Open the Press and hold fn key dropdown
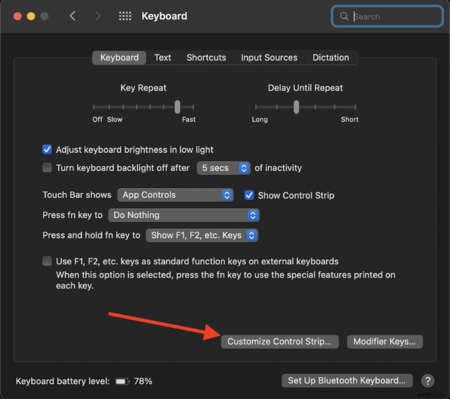Viewport: 450px width, 399px height. tap(201, 235)
